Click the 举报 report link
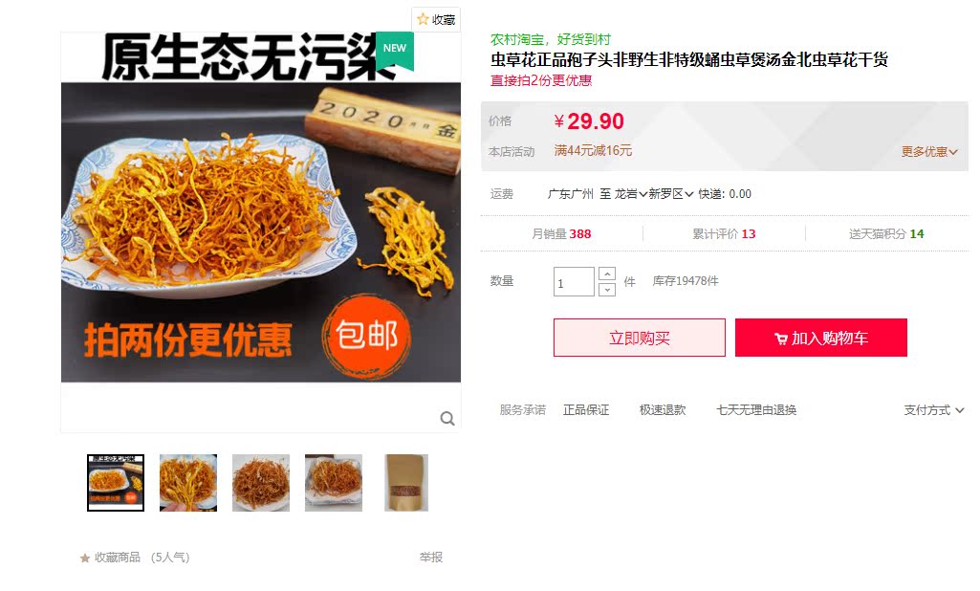Image resolution: width=980 pixels, height=591 pixels. (430, 558)
